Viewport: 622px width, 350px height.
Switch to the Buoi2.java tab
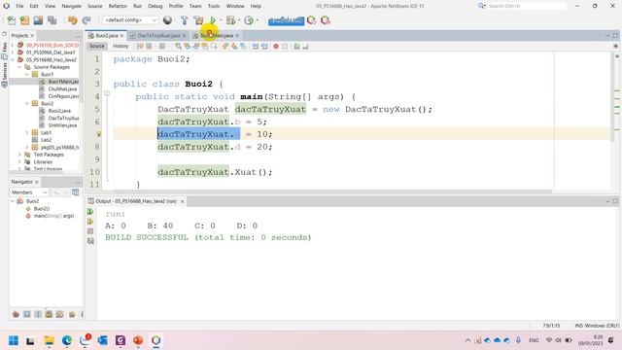tap(106, 35)
